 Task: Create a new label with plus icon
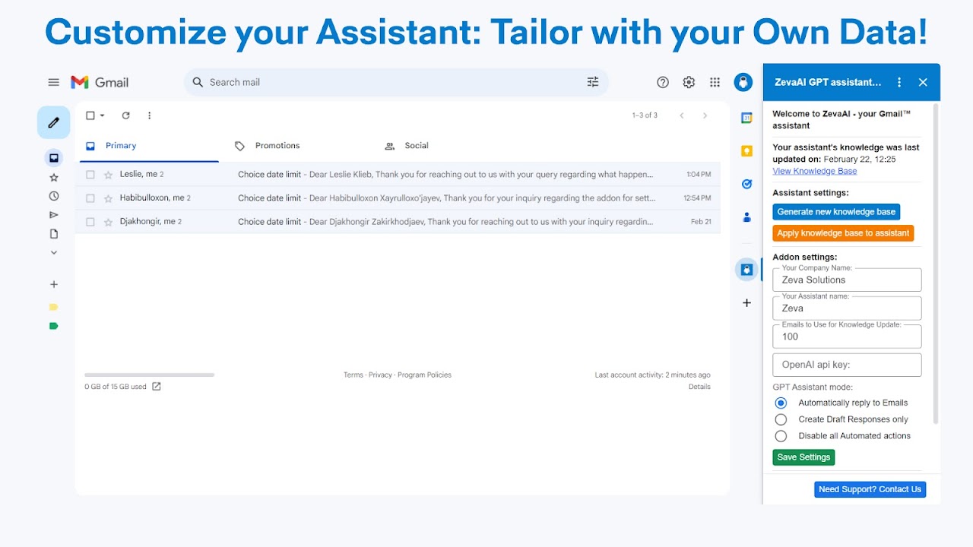click(53, 284)
